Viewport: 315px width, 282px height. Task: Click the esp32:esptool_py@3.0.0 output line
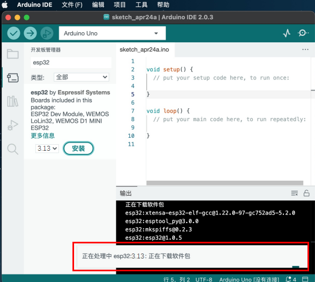coord(162,221)
